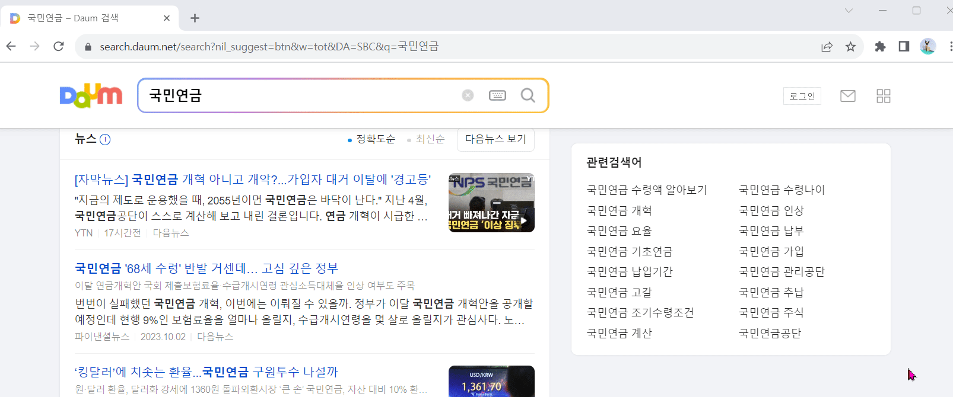Search related term 국민연금 요율
Image resolution: width=953 pixels, height=397 pixels.
(x=619, y=231)
